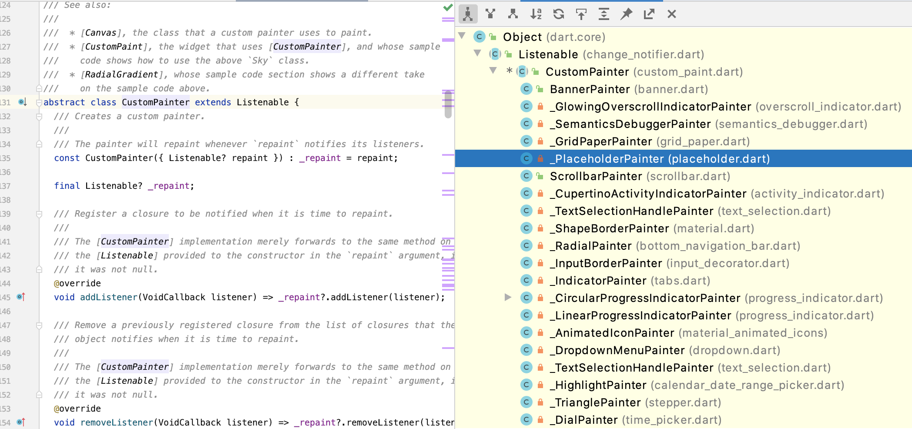Pin the hierarchy tab
Screen dimensions: 912x429
pos(627,14)
